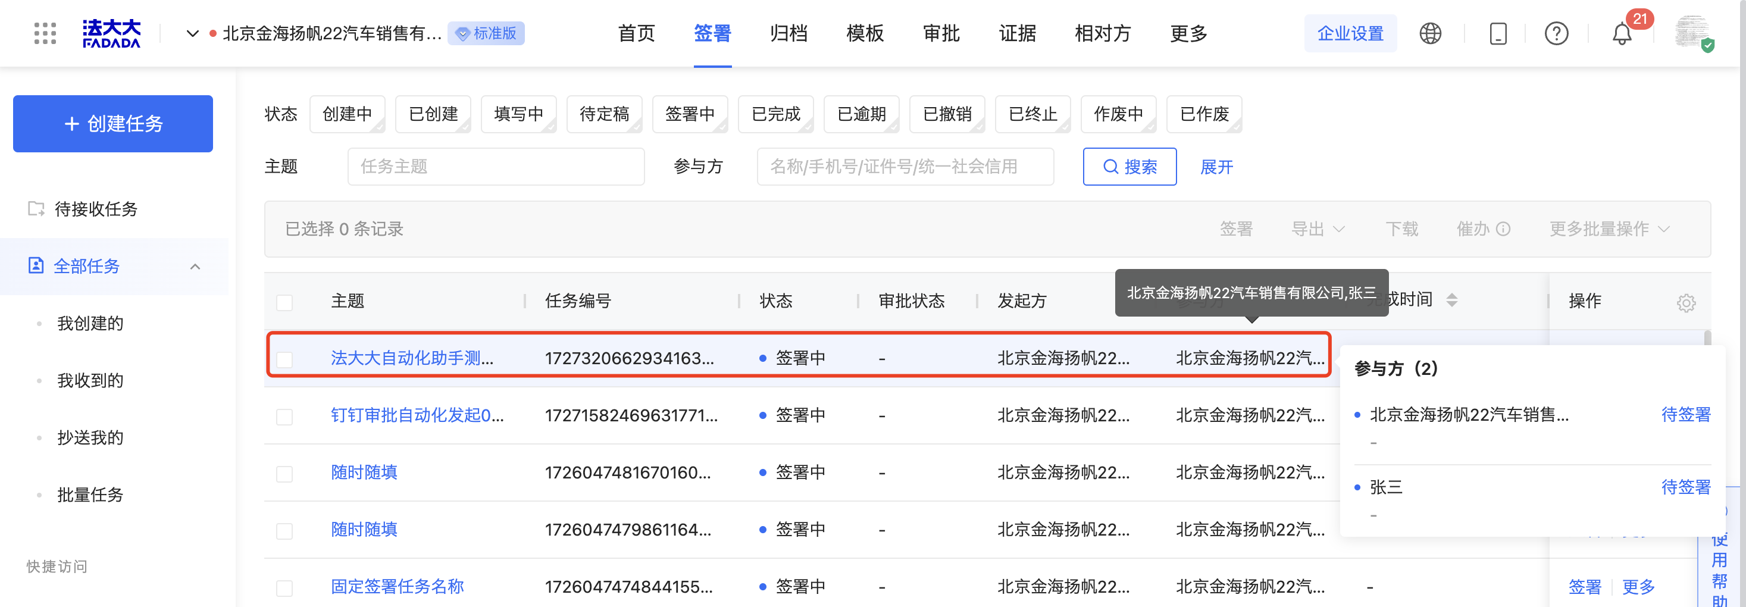Select 我创建的 in sidebar
This screenshot has width=1746, height=607.
pyautogui.click(x=90, y=323)
